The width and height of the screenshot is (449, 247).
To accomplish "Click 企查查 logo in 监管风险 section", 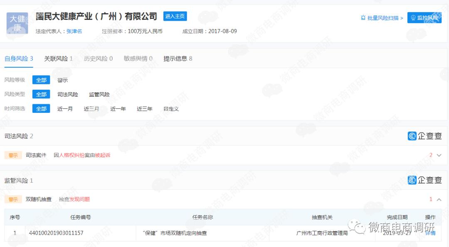I will (424, 180).
